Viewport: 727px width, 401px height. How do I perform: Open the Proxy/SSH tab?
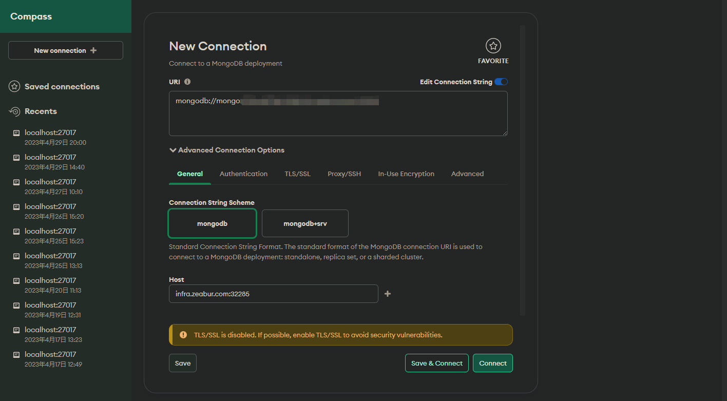tap(345, 174)
